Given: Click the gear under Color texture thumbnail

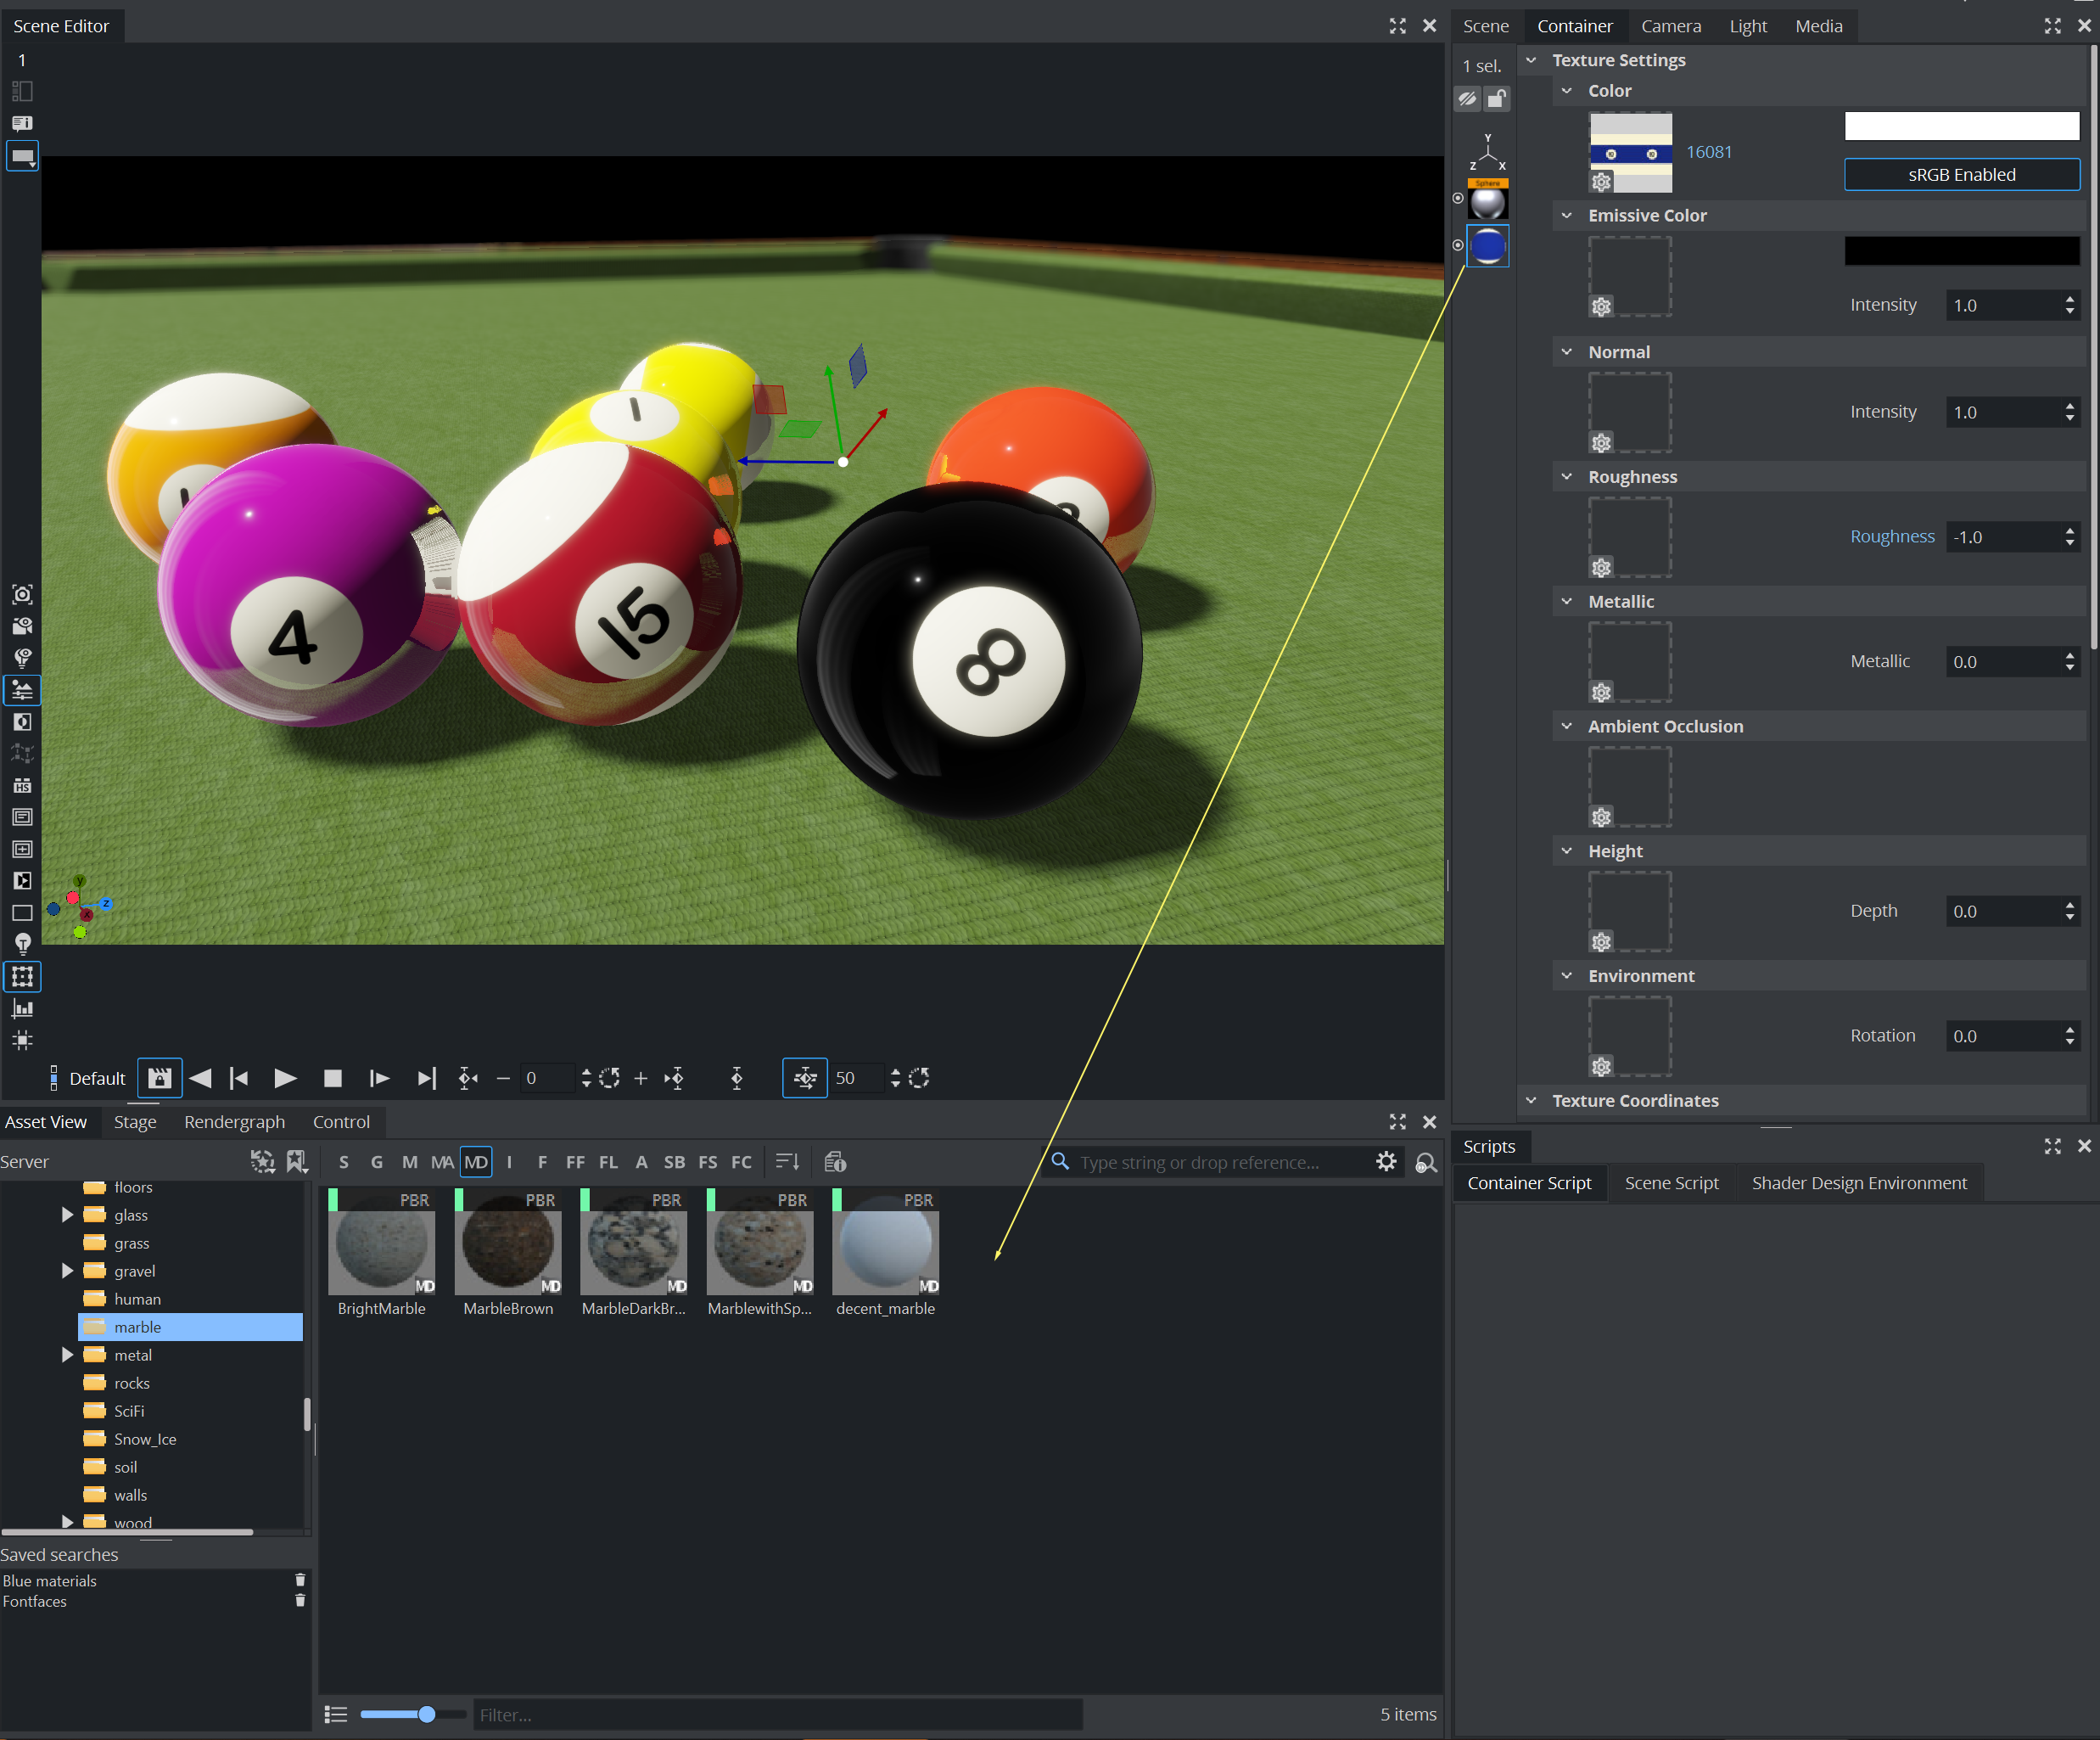Looking at the screenshot, I should [1601, 181].
